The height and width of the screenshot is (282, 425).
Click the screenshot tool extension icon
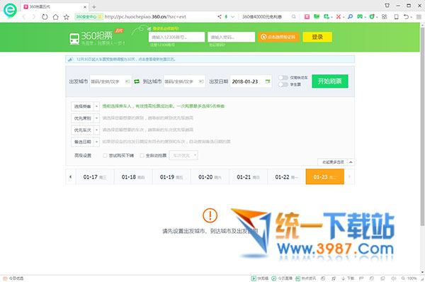pyautogui.click(x=327, y=17)
